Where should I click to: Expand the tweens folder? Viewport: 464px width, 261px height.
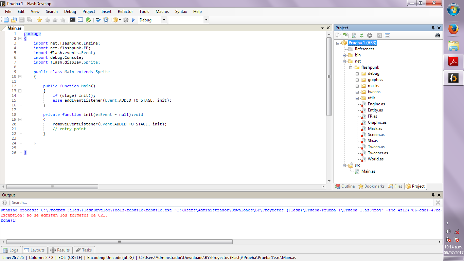click(x=357, y=92)
